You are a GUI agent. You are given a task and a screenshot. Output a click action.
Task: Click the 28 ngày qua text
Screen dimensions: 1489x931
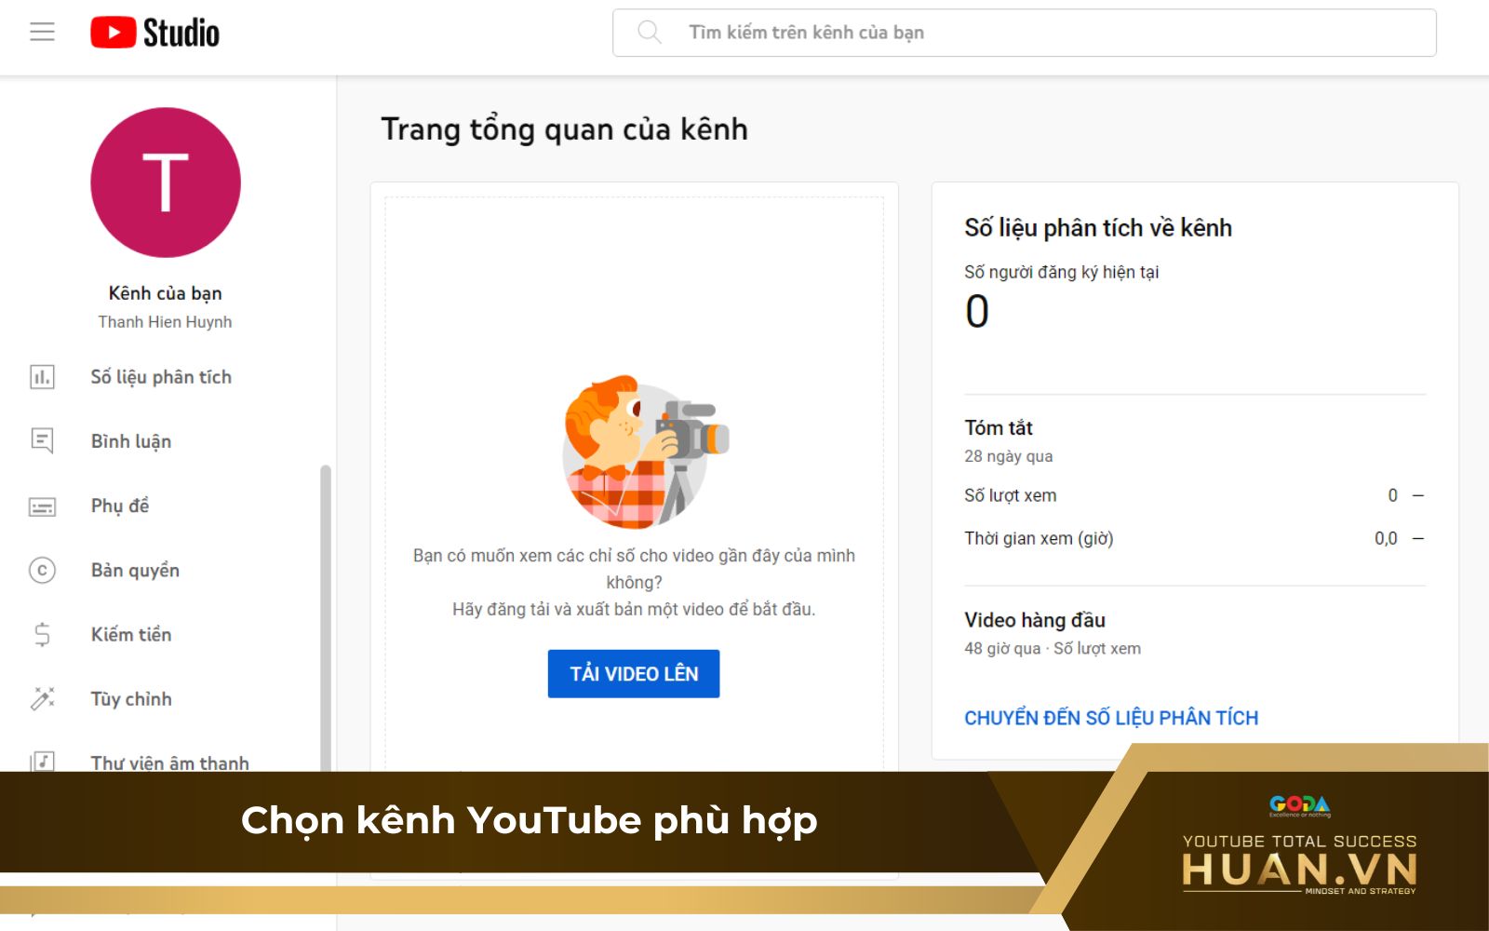click(1009, 456)
